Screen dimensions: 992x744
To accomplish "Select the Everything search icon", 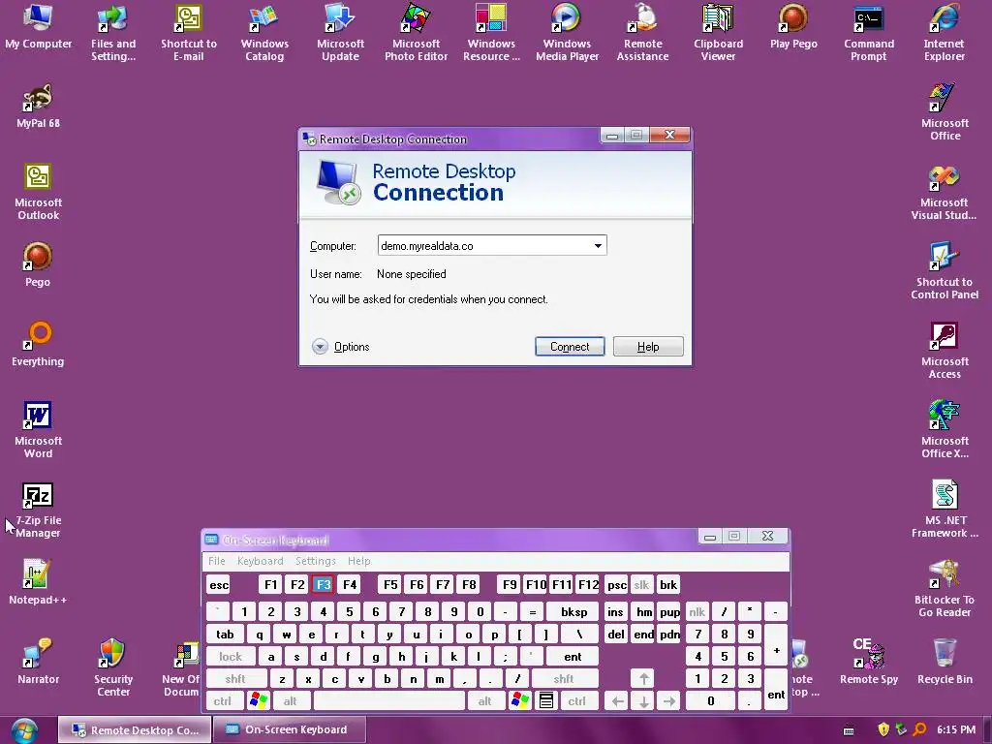I will pos(38,345).
